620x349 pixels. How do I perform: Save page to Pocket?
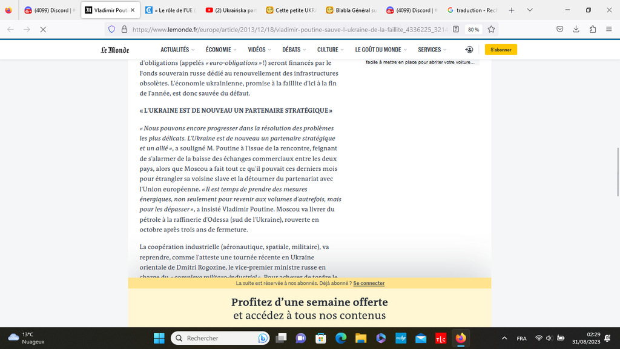(559, 29)
